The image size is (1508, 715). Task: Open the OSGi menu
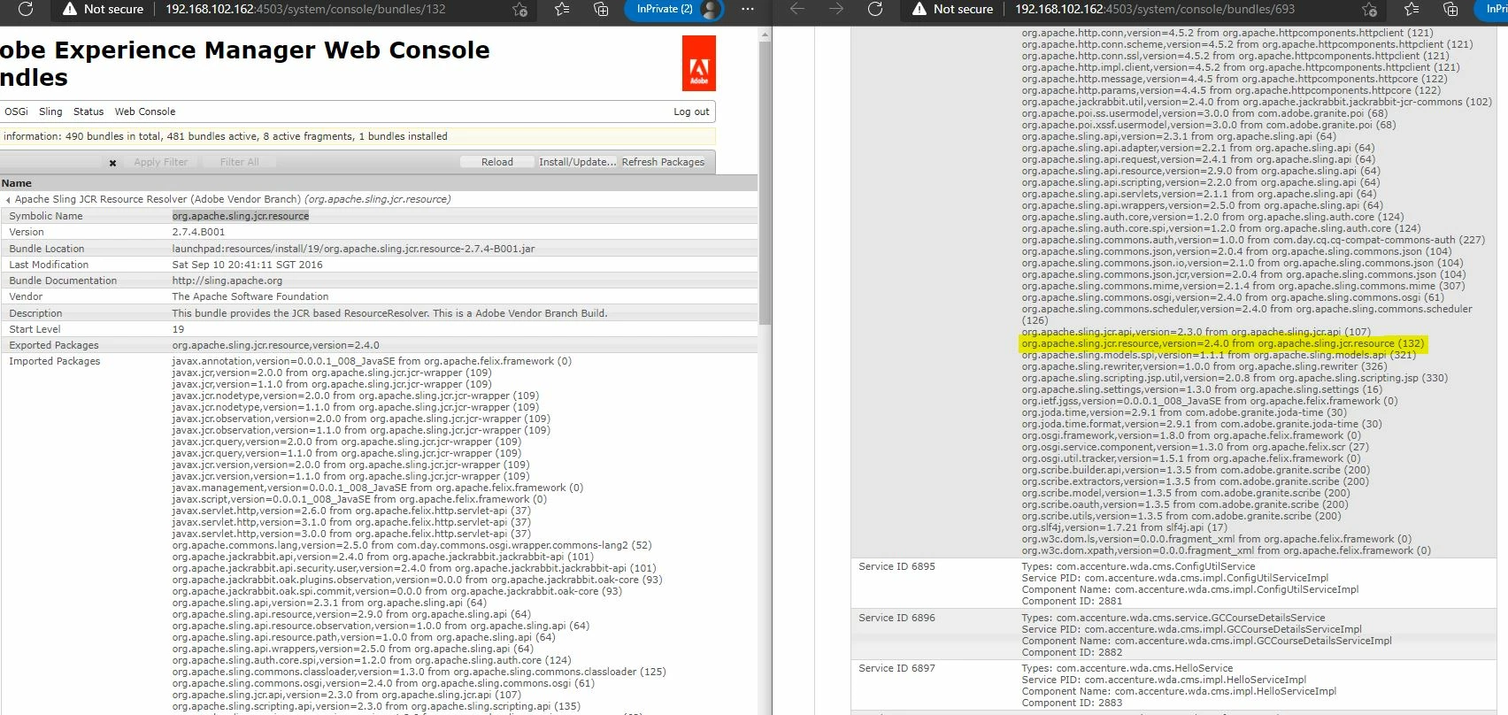click(16, 111)
